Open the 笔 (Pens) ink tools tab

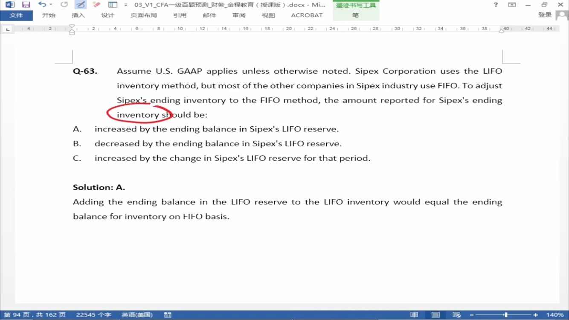(x=356, y=15)
